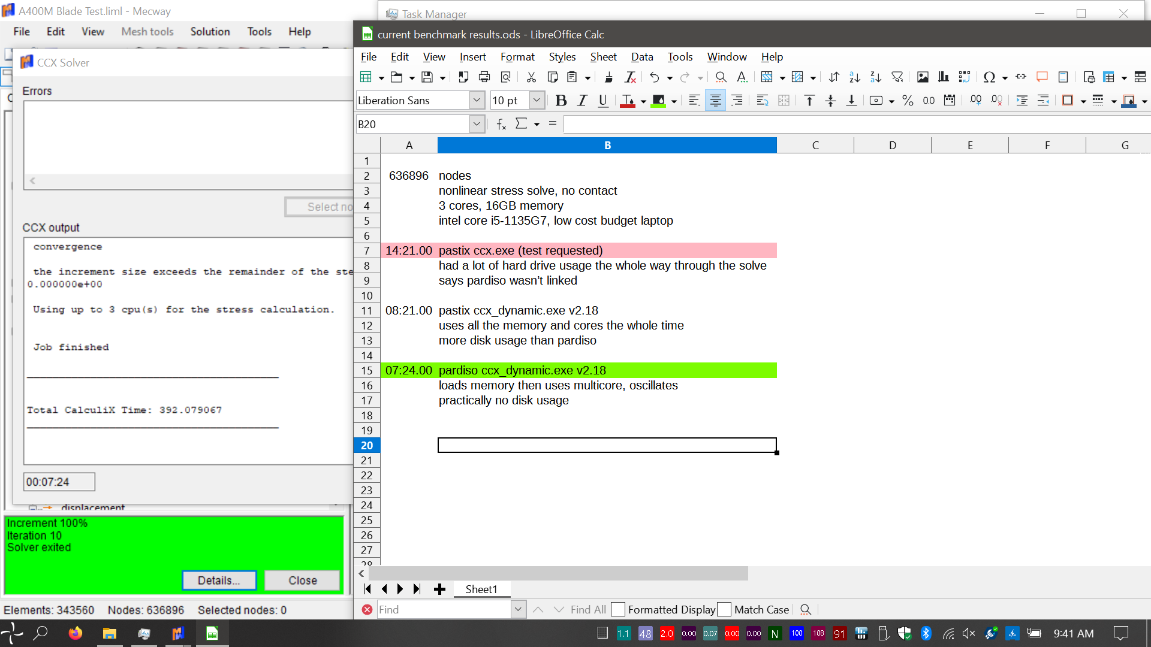Screen dimensions: 1151x647
Task: Click the Close button in solver panel
Action: pyautogui.click(x=302, y=580)
